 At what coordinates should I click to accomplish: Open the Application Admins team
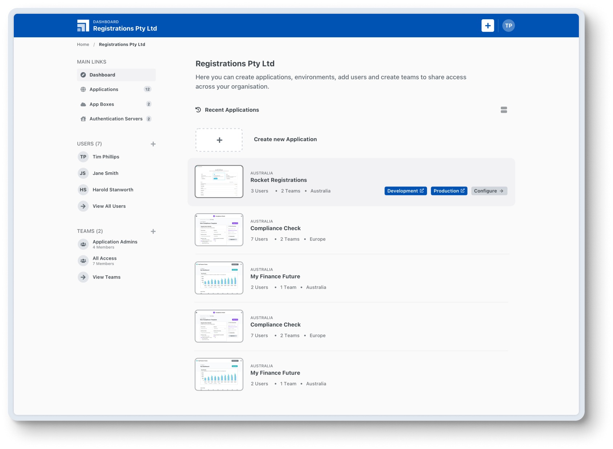[115, 244]
